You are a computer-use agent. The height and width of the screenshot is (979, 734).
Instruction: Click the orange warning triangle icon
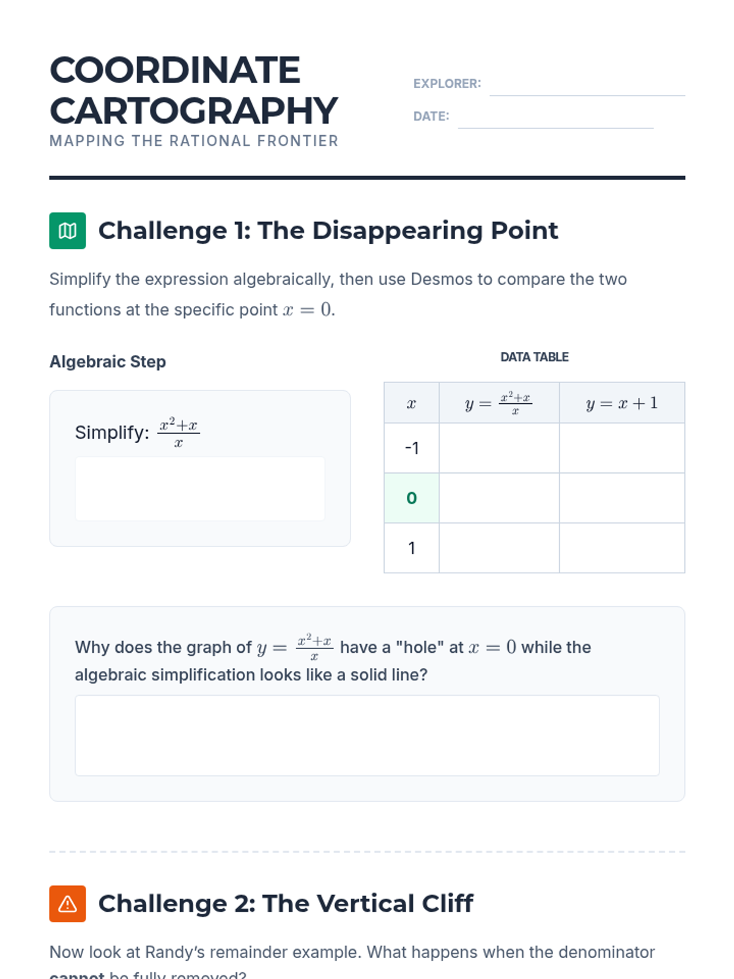click(67, 903)
